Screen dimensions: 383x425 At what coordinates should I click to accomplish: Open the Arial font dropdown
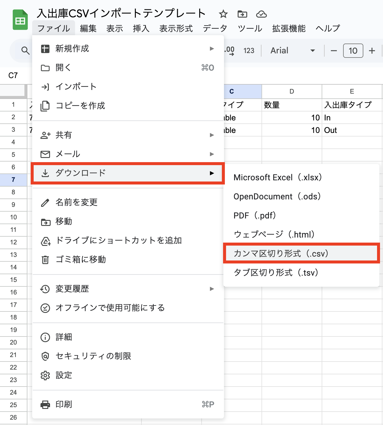(292, 51)
